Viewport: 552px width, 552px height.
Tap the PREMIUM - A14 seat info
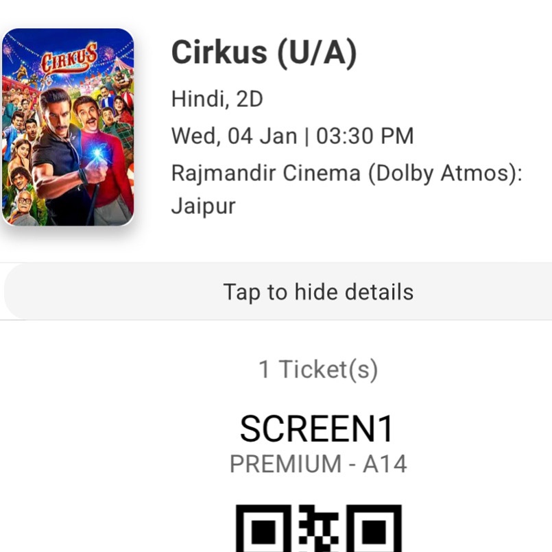pos(318,464)
